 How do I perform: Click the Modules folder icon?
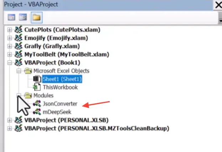28,95
